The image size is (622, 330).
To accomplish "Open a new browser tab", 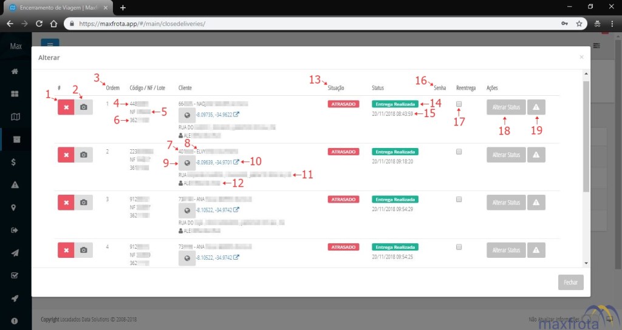I will (123, 7).
